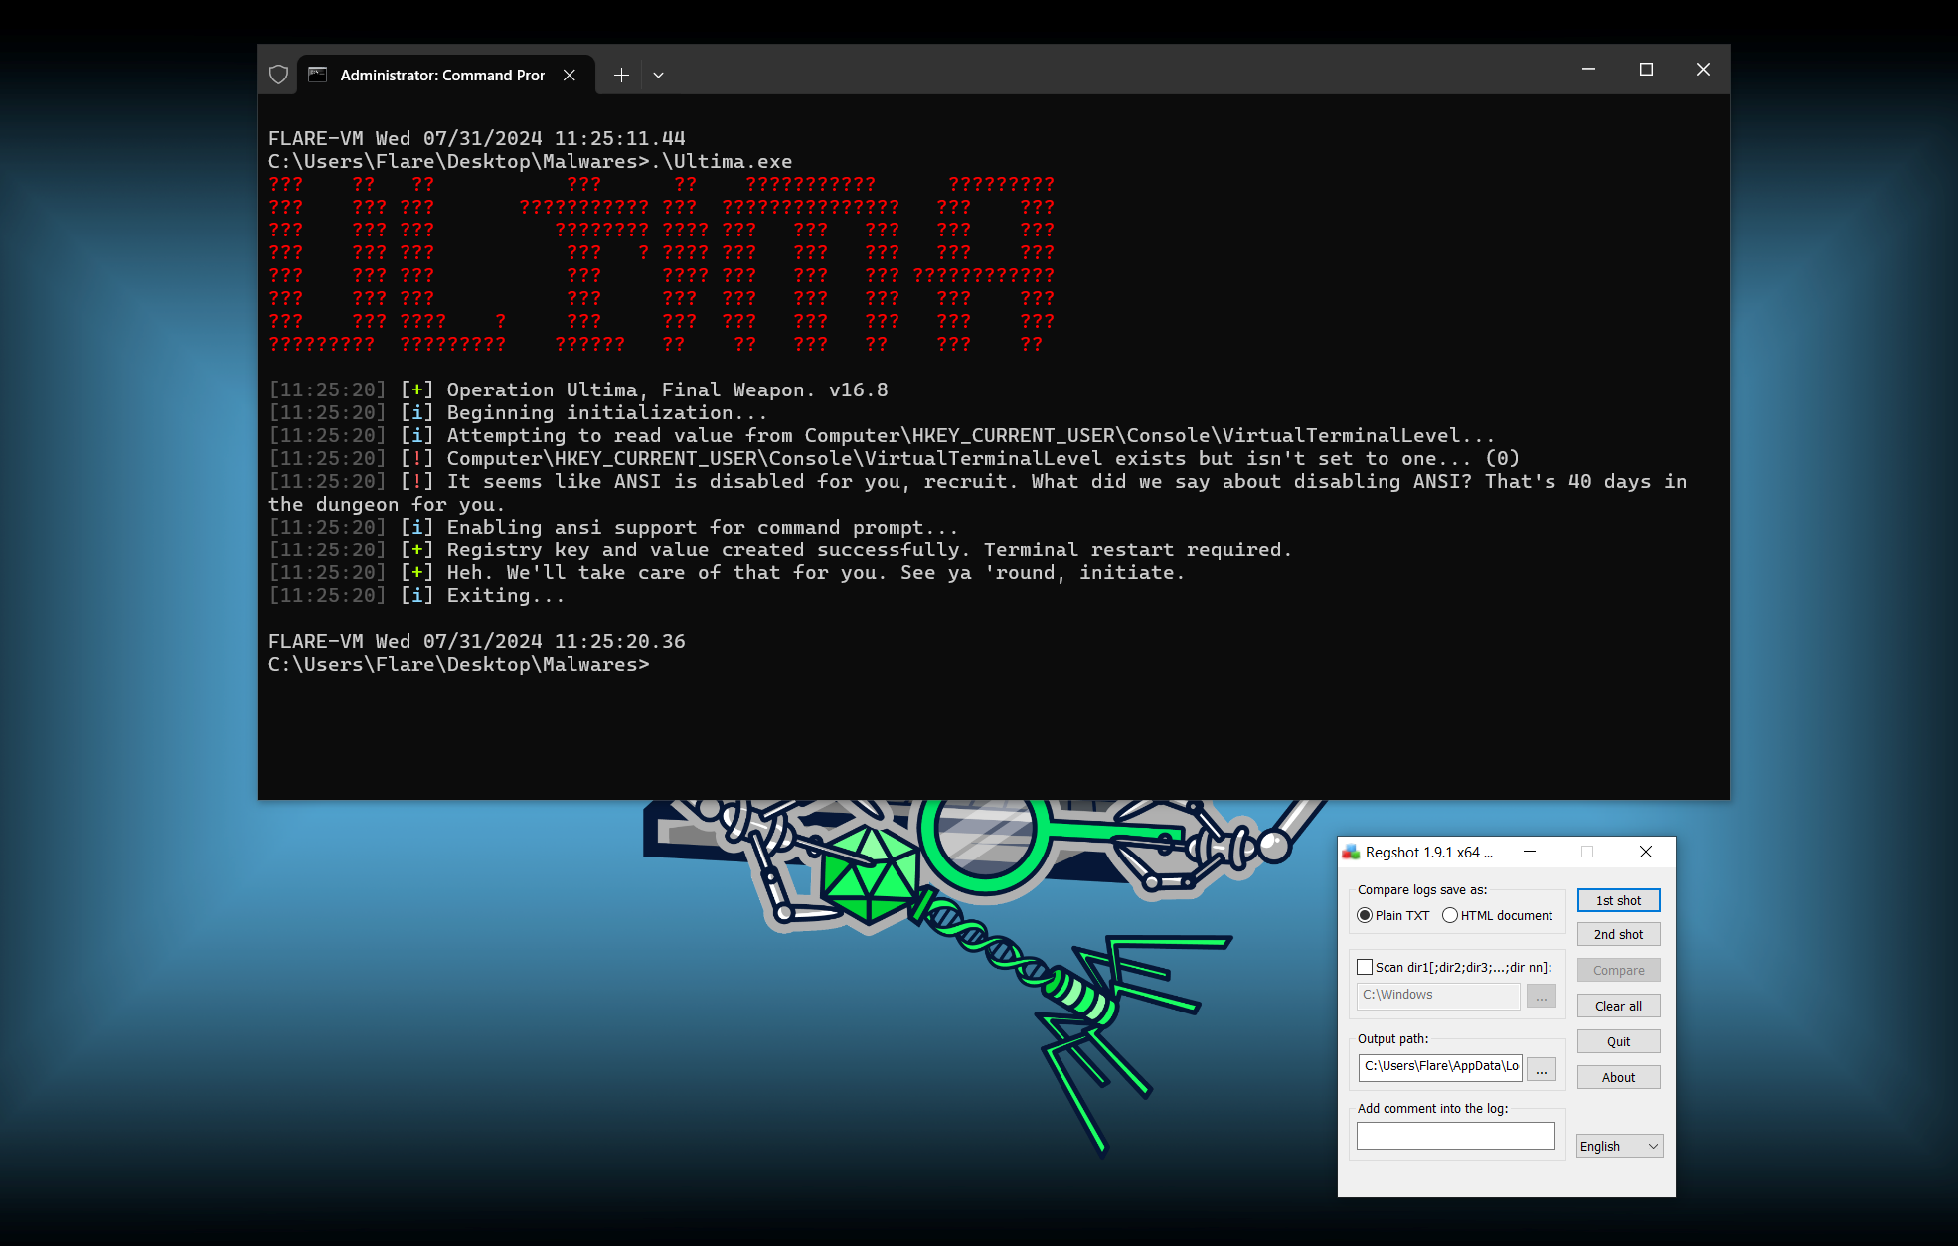Click the Quit button in Regshot
1958x1246 pixels.
coord(1618,1041)
